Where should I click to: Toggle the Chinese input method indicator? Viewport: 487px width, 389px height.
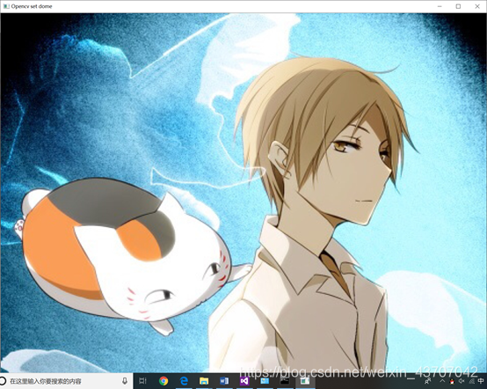tap(481, 381)
